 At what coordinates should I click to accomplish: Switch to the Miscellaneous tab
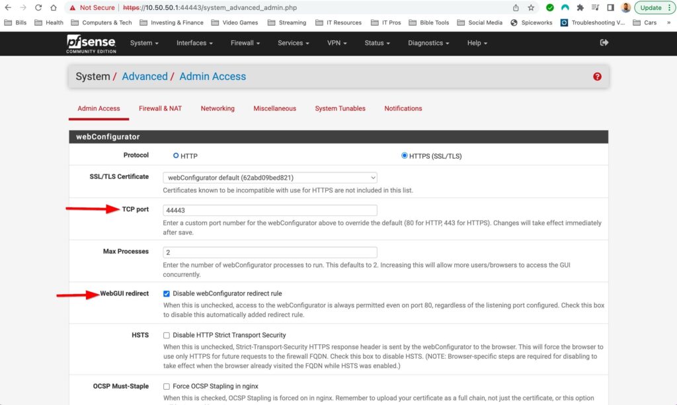click(x=274, y=109)
